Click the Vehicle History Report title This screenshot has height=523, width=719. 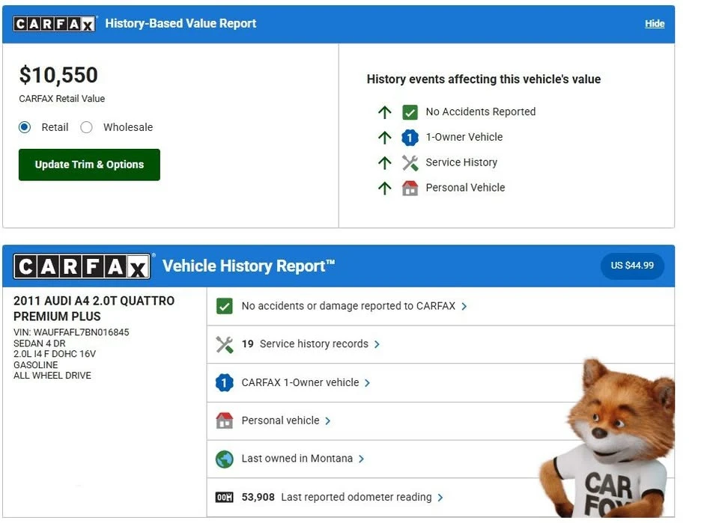coord(249,266)
